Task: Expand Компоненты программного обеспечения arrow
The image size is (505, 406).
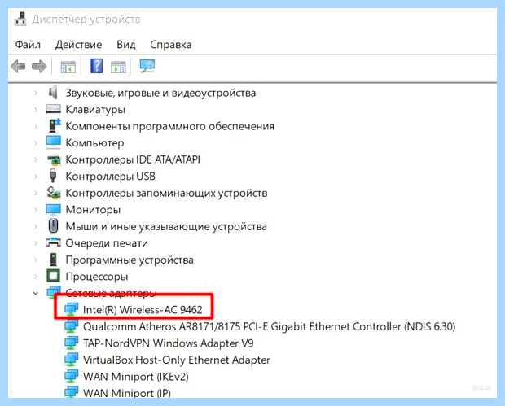Action: point(36,126)
